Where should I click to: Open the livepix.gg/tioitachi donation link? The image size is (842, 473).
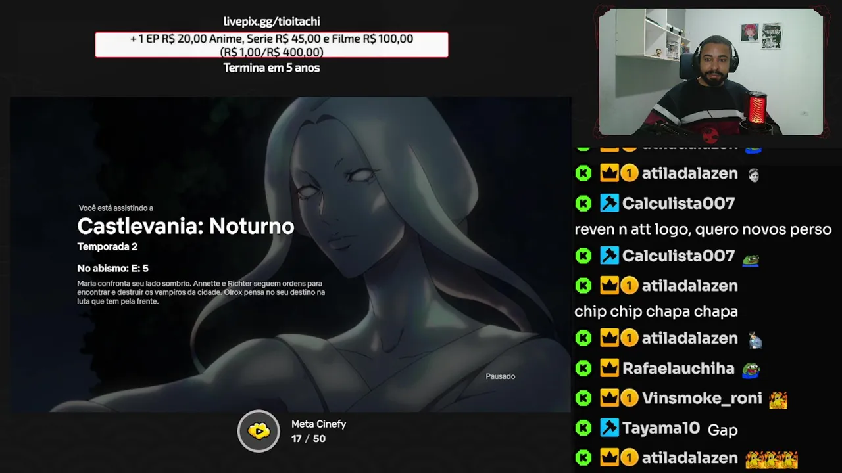[272, 22]
